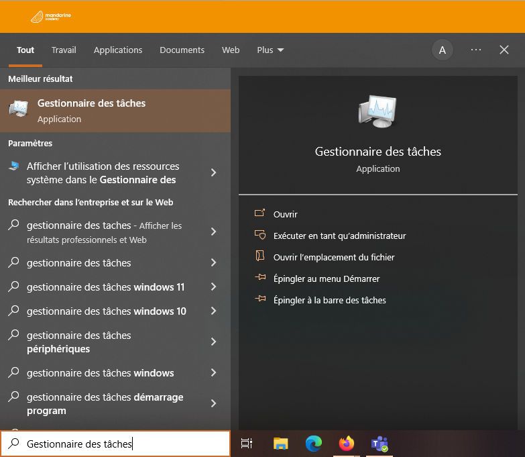Expand arrow for démarrage program suggestion

tap(214, 403)
